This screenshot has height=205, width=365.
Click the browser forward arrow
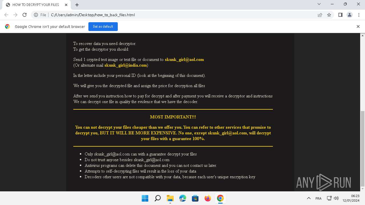15,15
